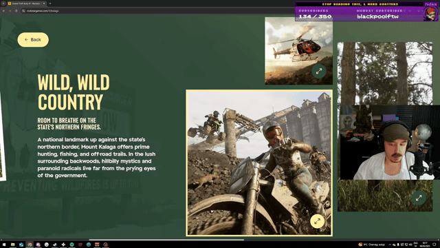Open the Windows Start menu
The image size is (440, 248).
point(4,245)
